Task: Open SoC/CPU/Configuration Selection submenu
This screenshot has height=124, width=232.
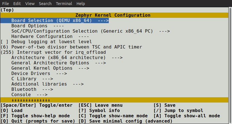Action: (90, 31)
